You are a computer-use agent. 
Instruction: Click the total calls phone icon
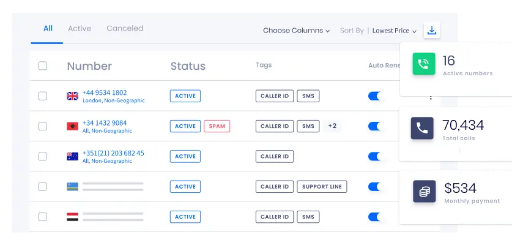coord(423,128)
